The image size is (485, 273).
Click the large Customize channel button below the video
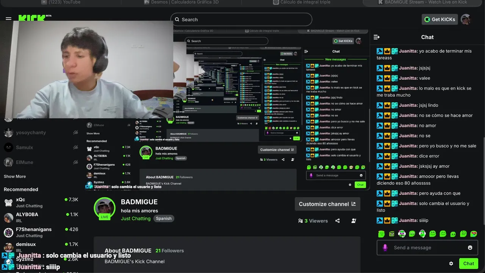tap(327, 204)
